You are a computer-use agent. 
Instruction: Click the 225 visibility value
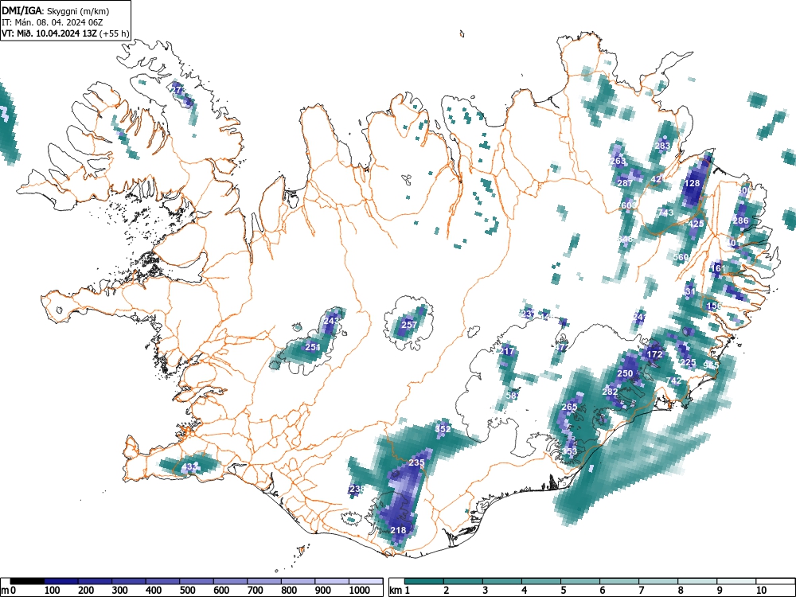pyautogui.click(x=688, y=362)
